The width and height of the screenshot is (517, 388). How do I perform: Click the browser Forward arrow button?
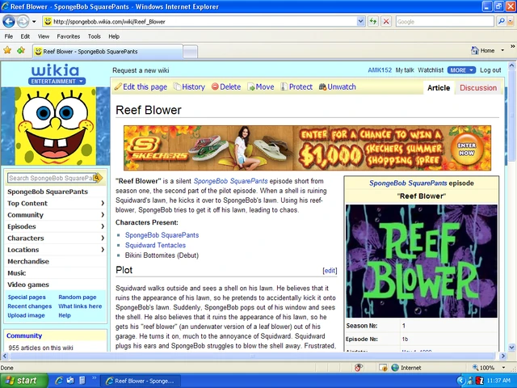tap(23, 22)
